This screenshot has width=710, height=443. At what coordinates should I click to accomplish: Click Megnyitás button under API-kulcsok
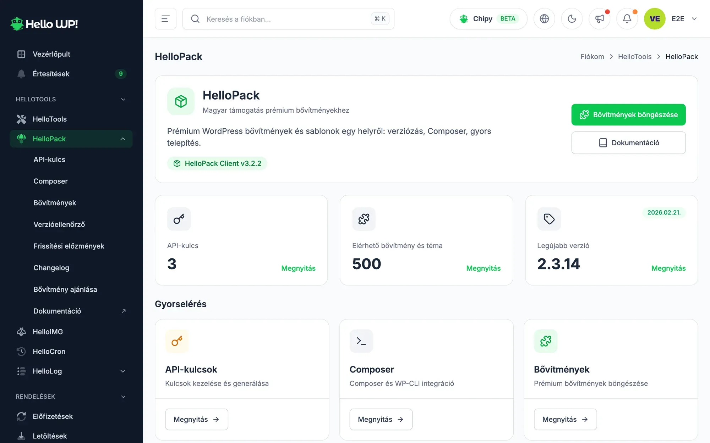coord(197,419)
